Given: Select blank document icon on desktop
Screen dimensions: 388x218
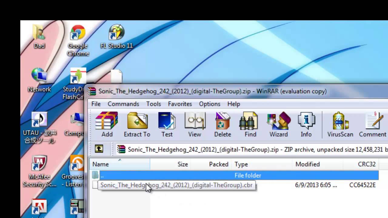Looking at the screenshot, I should click(x=116, y=76).
